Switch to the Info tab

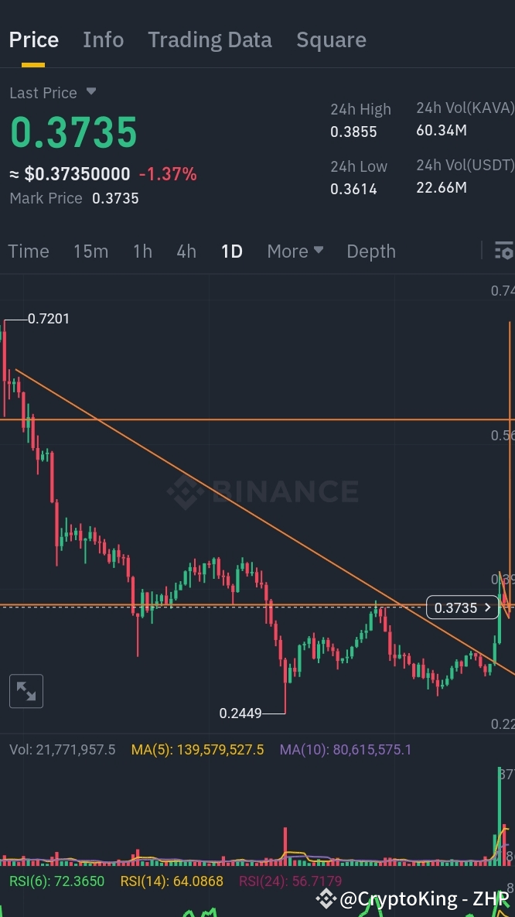103,39
